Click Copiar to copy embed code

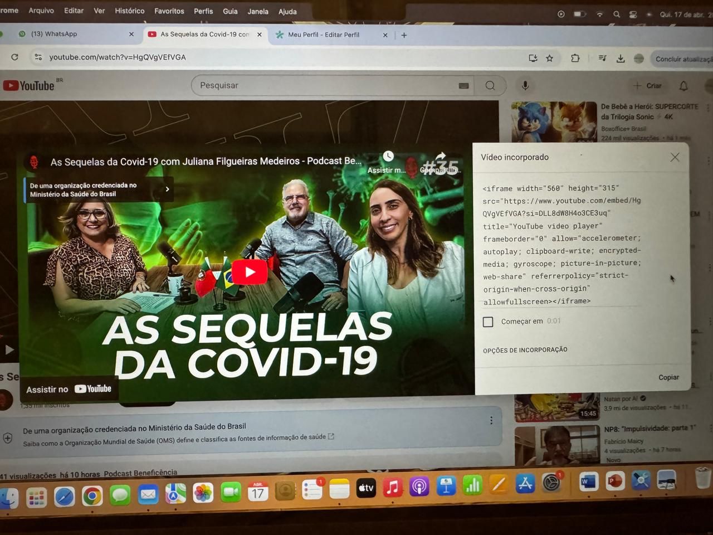[668, 377]
